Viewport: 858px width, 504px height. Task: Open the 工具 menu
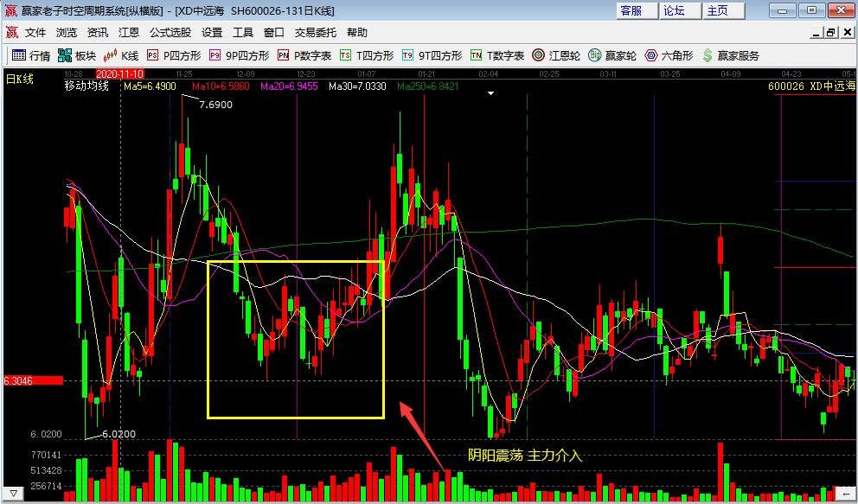point(243,33)
